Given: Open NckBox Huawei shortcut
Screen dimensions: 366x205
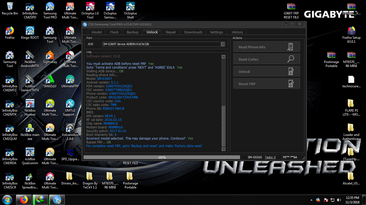Looking at the screenshot, I should point(30,108).
